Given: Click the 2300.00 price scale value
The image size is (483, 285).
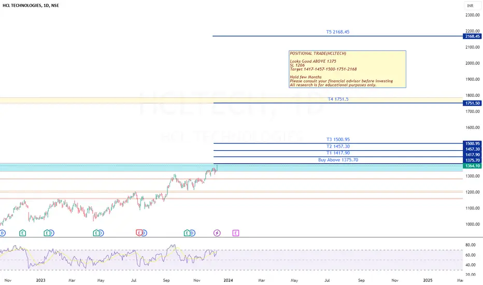Looking at the screenshot, I should (x=473, y=15).
